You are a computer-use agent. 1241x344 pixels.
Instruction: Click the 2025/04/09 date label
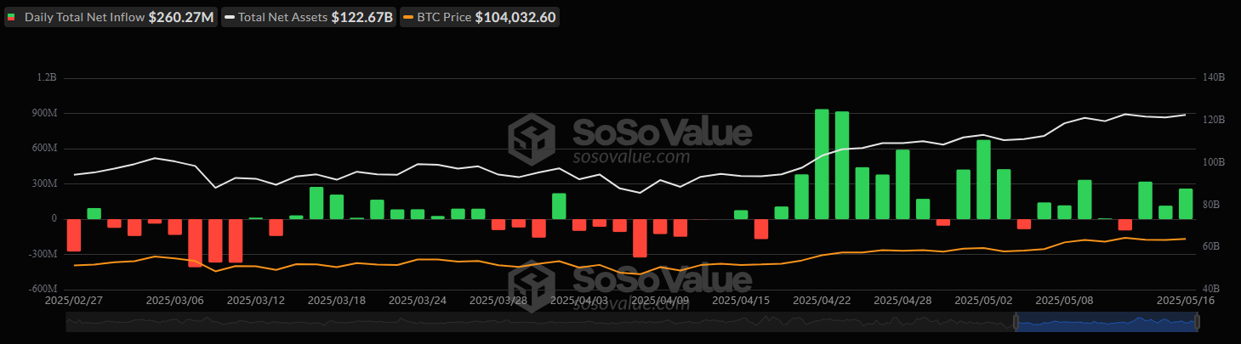[x=659, y=301]
